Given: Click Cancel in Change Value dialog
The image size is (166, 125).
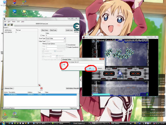Looking at the screenshot, I should coord(100,68).
